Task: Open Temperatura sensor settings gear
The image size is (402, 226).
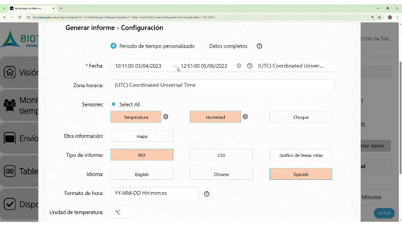Action: pos(166,117)
